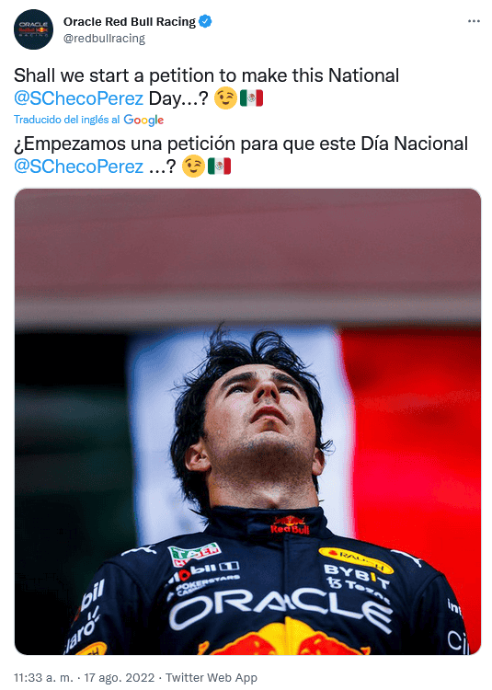Open @SChecoPerez mention in the English tweet
492x690 pixels.
coord(79,98)
